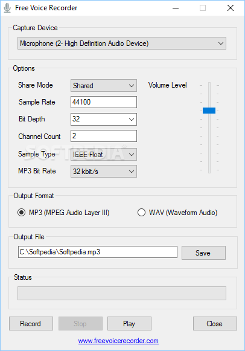This screenshot has height=351, width=245.
Task: Click the Sample Type label
Action: [x=37, y=154]
